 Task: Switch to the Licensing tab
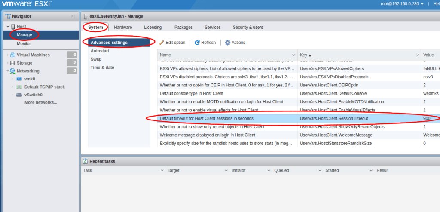[x=153, y=27]
